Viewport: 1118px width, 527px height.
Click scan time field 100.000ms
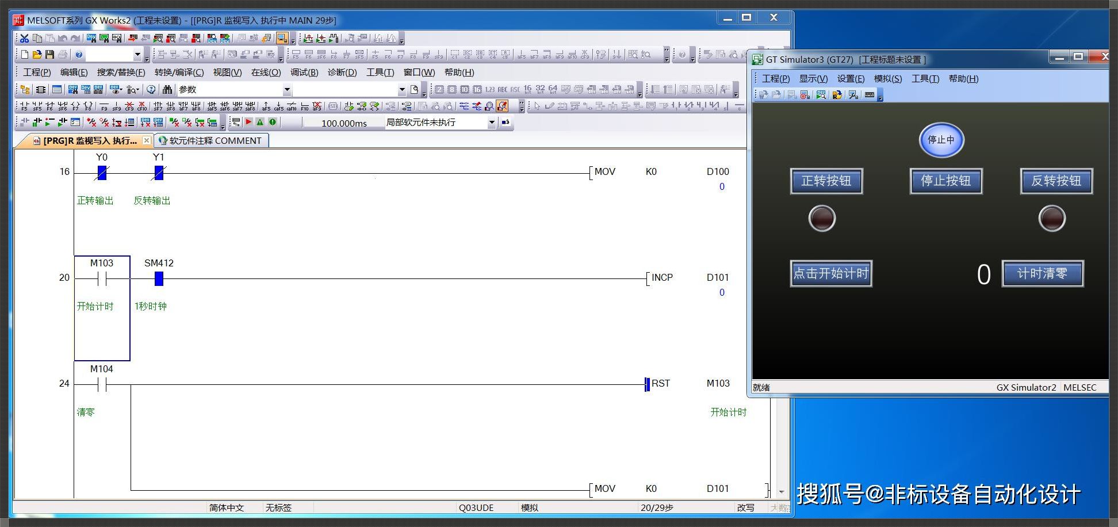pos(344,123)
